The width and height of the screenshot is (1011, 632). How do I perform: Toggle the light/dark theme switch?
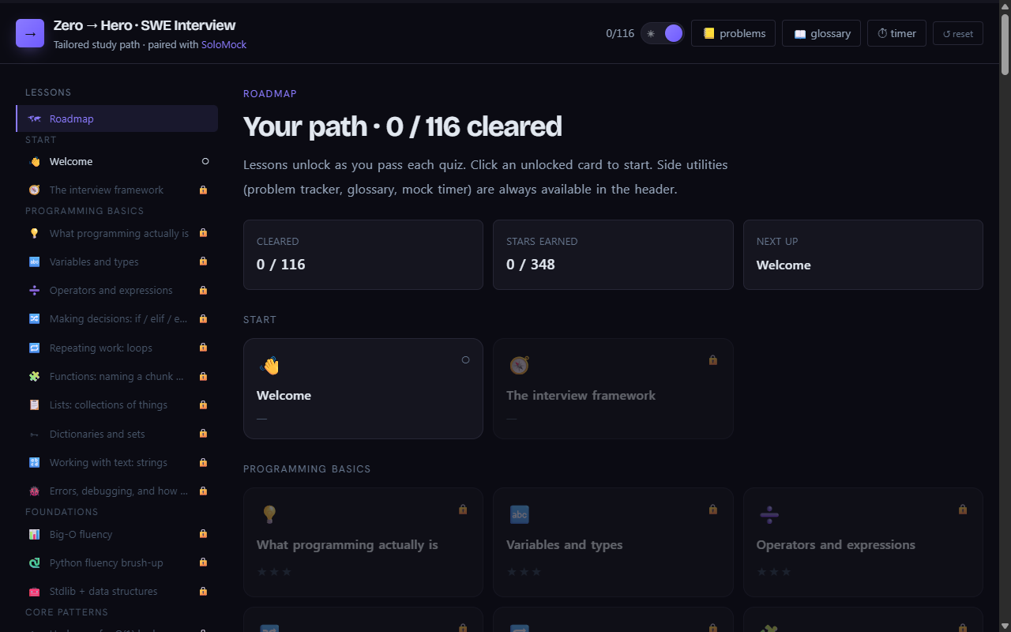pos(663,33)
